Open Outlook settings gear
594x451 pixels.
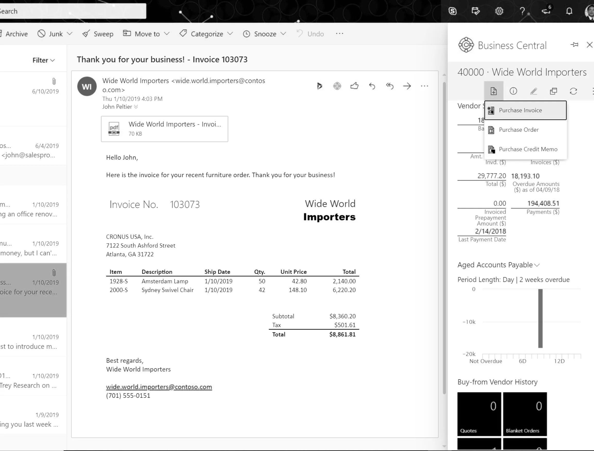click(x=499, y=11)
